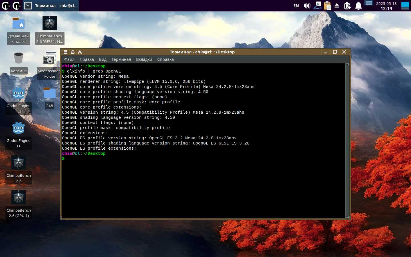Show notifications via the bell icon
411x257 pixels.
358,6
